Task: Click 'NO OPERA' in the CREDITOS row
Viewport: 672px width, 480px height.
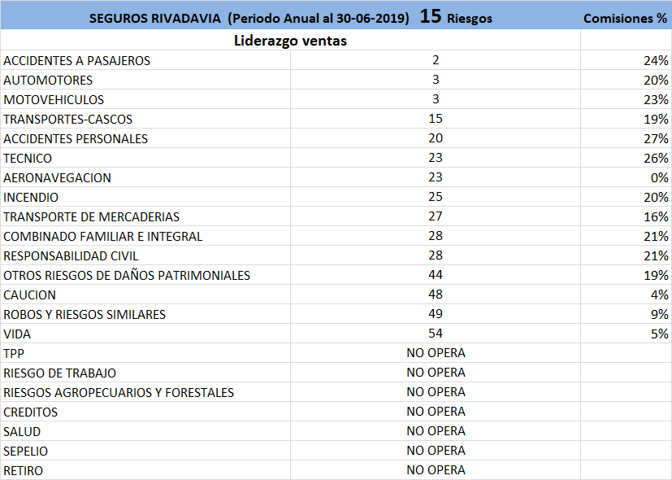Action: point(436,412)
